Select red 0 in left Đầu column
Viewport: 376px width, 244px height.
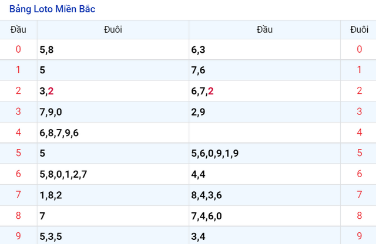pos(18,49)
